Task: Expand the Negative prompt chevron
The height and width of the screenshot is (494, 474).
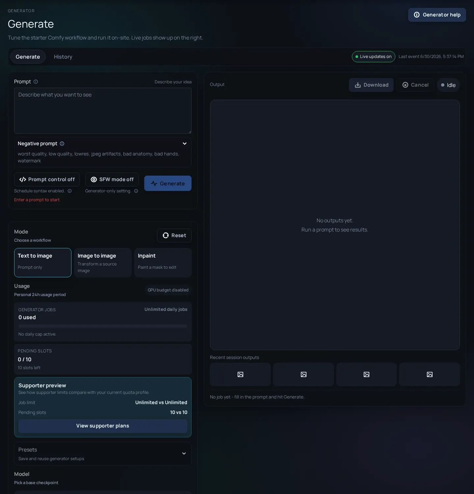Action: (x=184, y=144)
